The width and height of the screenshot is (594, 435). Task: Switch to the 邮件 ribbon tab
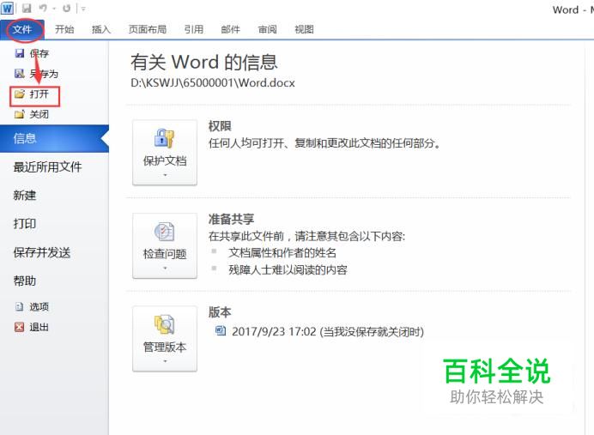click(x=230, y=29)
